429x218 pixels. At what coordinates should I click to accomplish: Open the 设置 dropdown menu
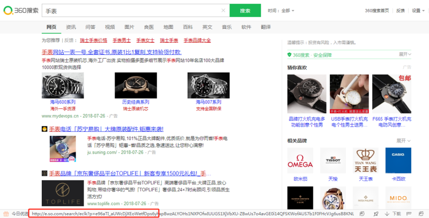click(418, 11)
